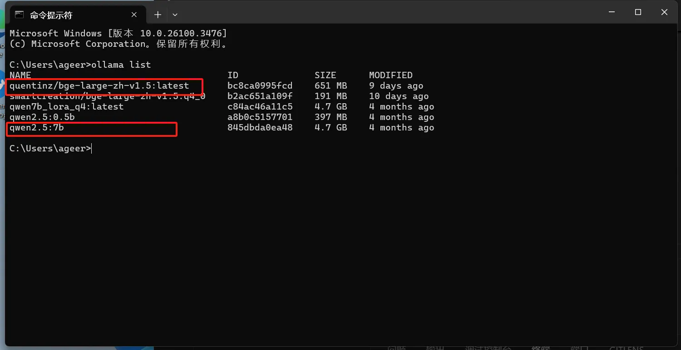This screenshot has width=681, height=350.
Task: Open a new terminal tab with plus
Action: point(158,15)
